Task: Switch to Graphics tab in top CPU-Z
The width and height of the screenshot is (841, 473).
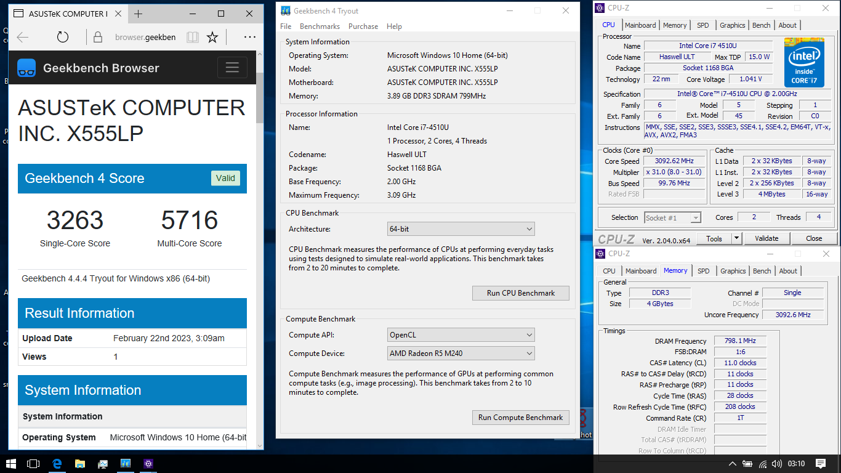Action: (733, 25)
